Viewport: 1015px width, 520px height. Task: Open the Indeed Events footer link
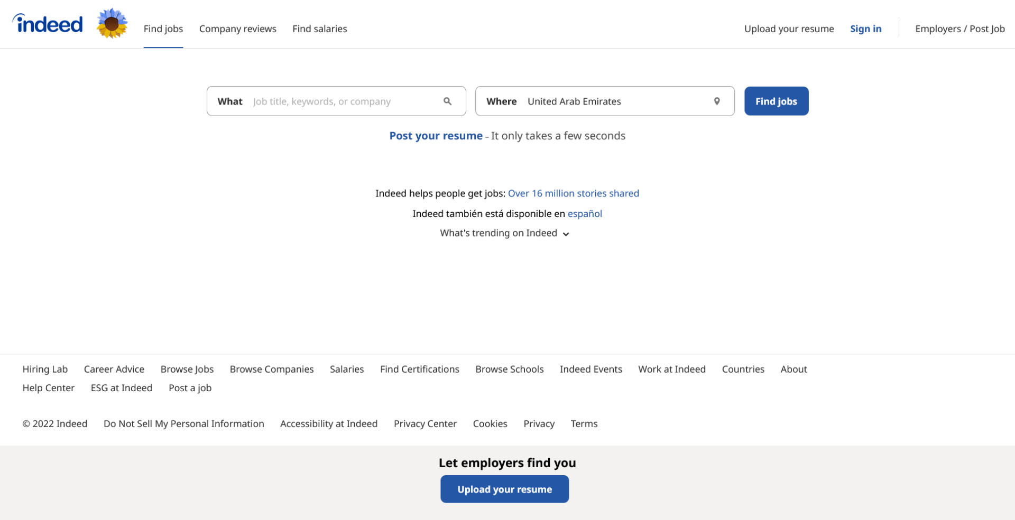591,369
